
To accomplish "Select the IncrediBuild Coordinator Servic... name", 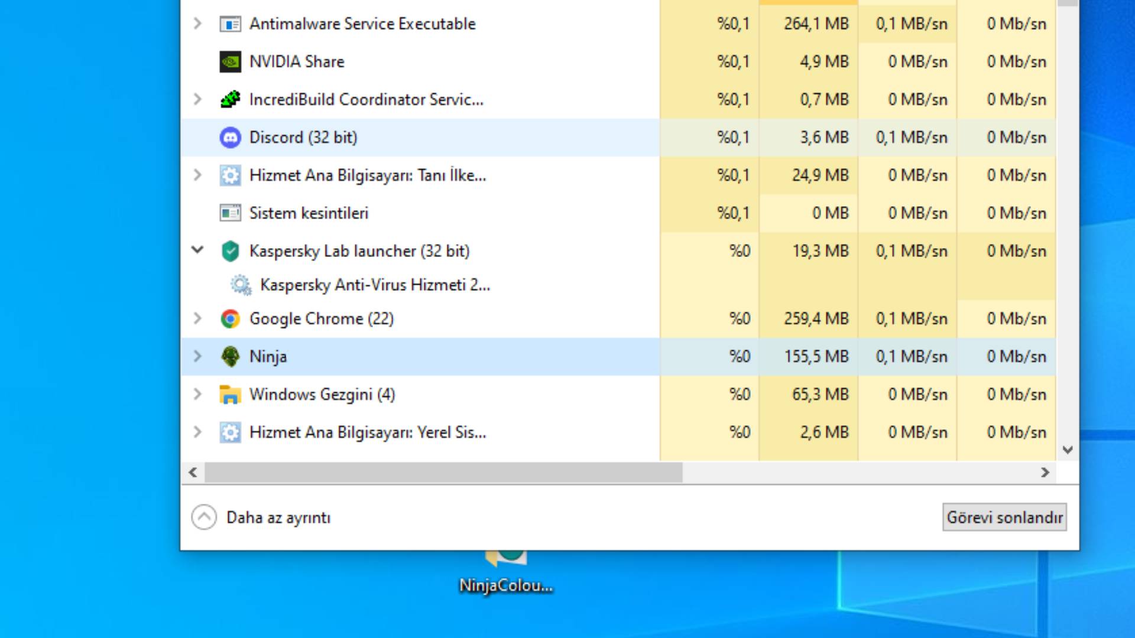I will point(367,100).
